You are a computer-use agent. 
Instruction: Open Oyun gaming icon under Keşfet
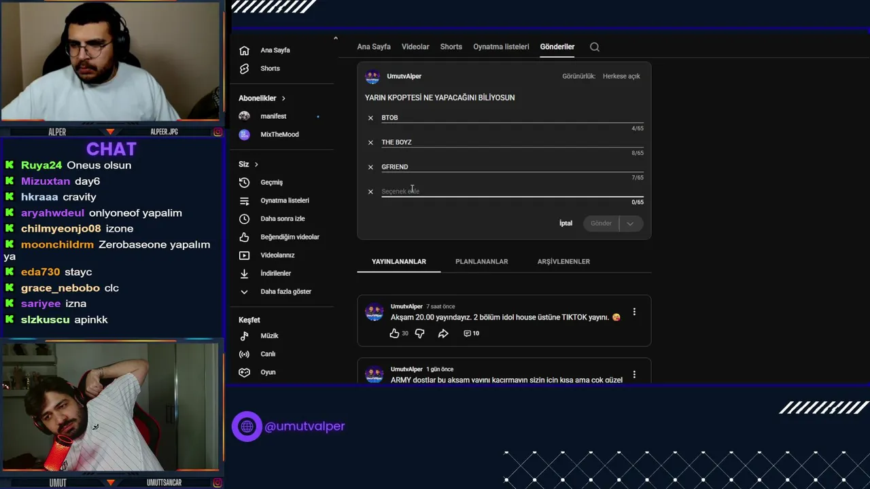245,372
